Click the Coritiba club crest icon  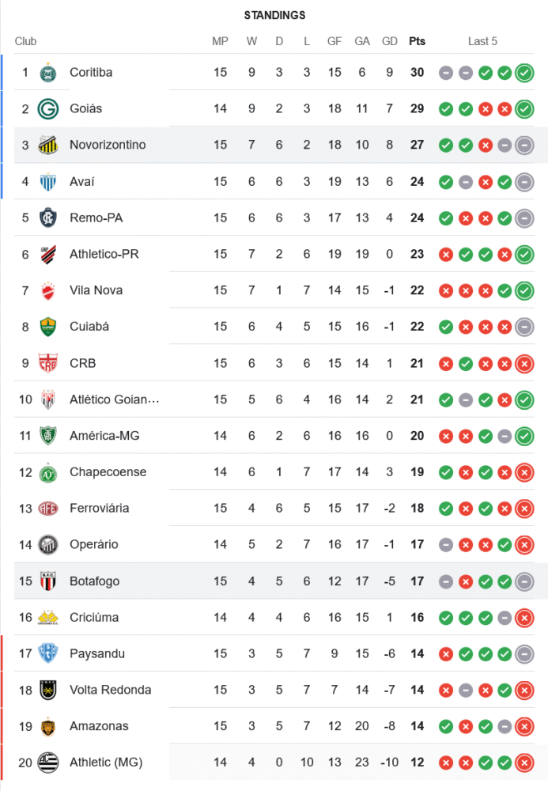(48, 73)
